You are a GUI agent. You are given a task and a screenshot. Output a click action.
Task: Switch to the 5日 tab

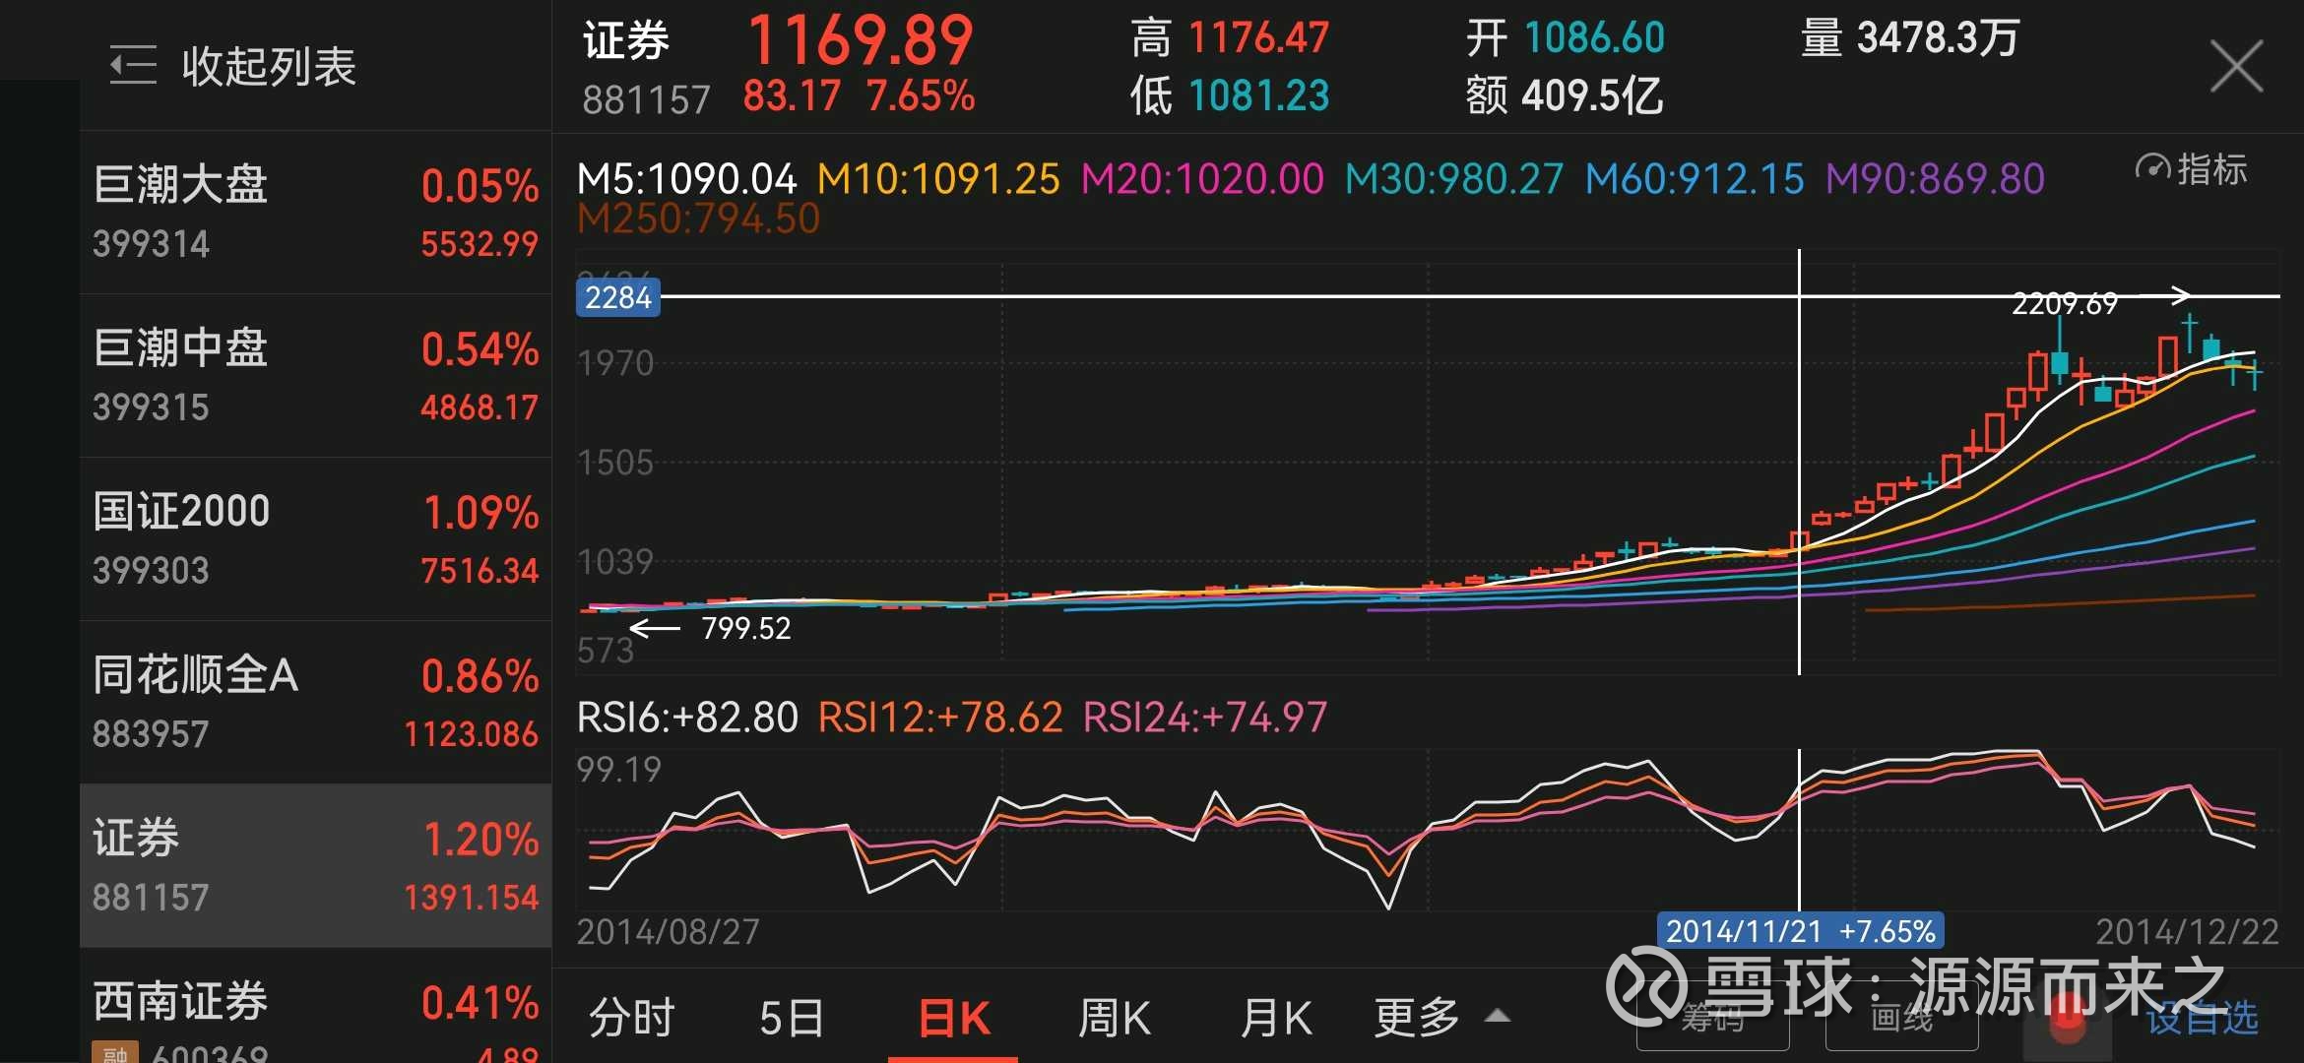click(792, 1018)
